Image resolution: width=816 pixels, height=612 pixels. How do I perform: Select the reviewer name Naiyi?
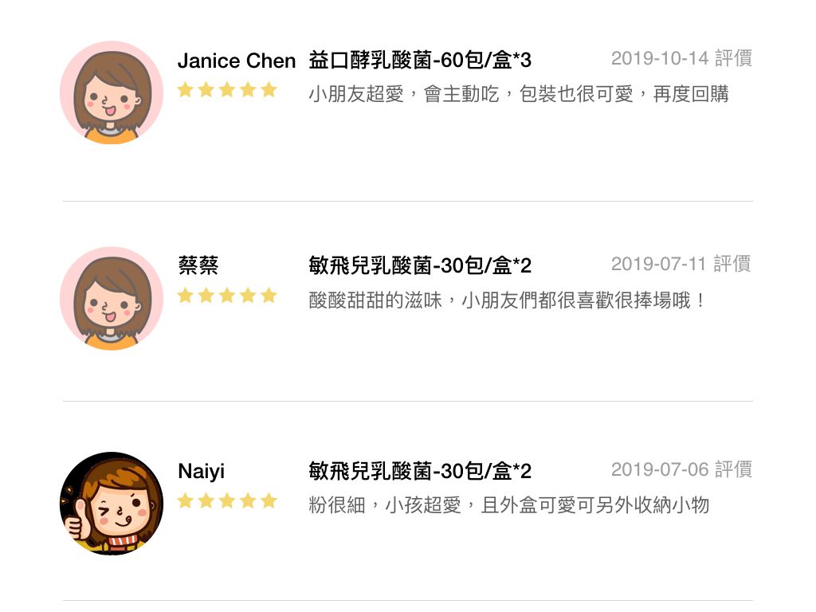pyautogui.click(x=202, y=472)
